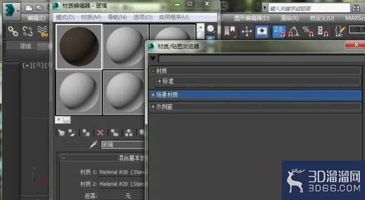The width and height of the screenshot is (365, 200).
Task: Click the red X Reset Map/Material icon
Action: click(100, 133)
